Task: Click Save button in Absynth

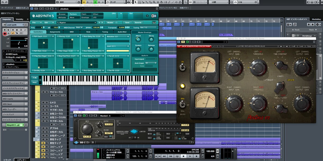Action: [x=127, y=22]
